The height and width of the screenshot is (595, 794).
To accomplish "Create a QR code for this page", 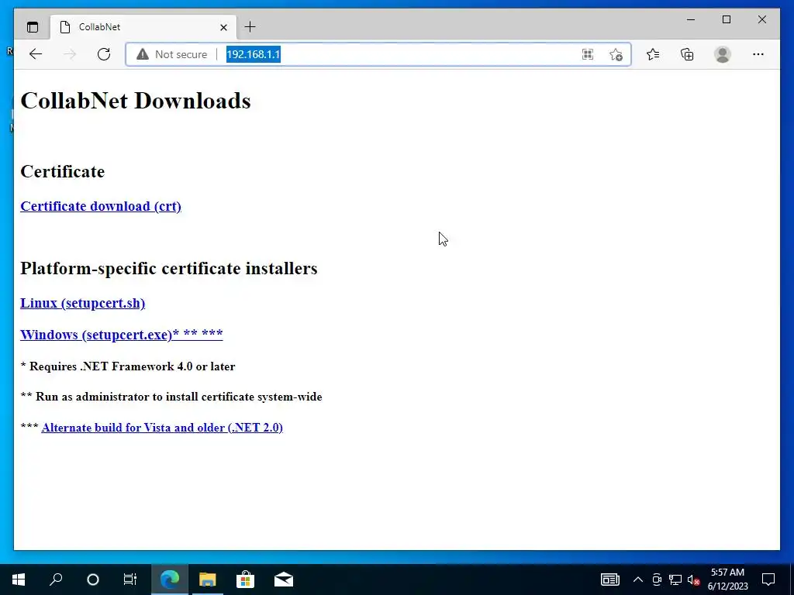I will (x=588, y=54).
